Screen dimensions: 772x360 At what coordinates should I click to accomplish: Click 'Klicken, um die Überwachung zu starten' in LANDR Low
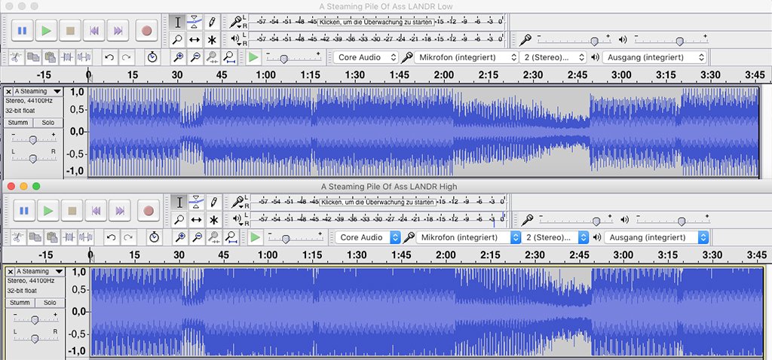click(x=376, y=23)
